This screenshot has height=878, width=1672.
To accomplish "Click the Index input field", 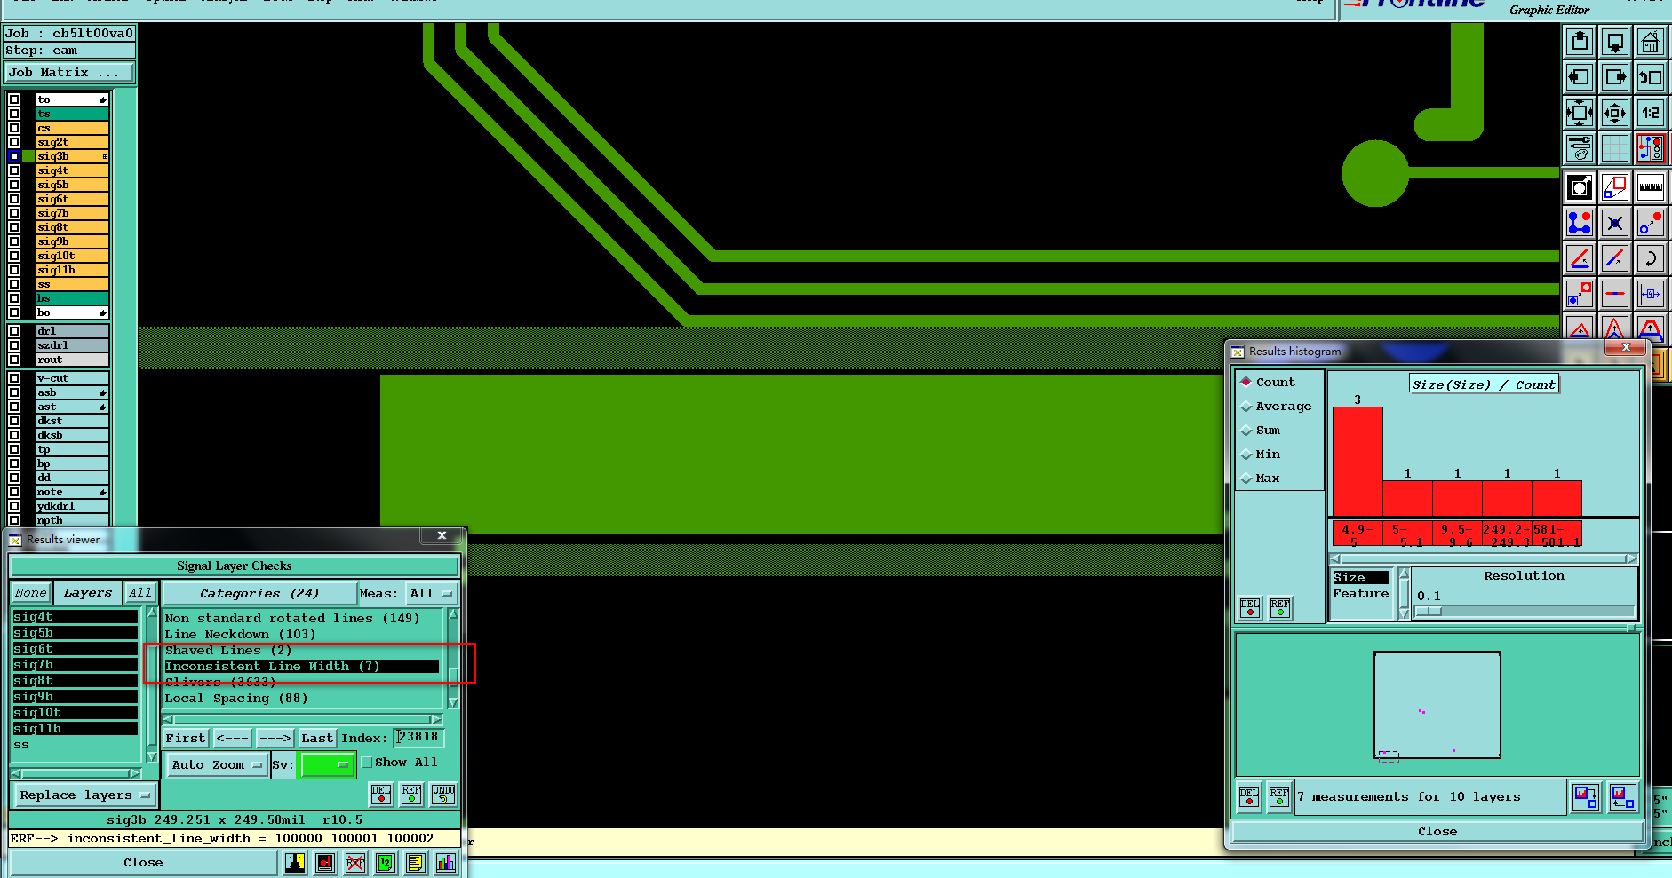I will pyautogui.click(x=418, y=737).
